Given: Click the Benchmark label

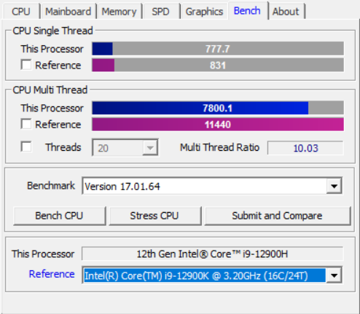Looking at the screenshot, I should (51, 186).
